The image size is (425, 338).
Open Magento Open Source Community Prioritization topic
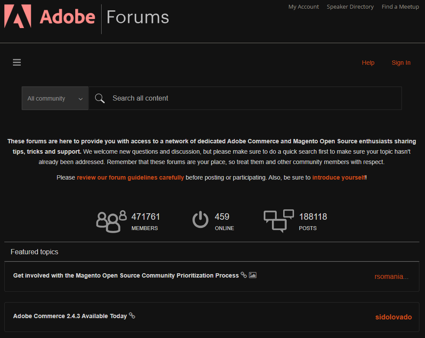tap(126, 275)
